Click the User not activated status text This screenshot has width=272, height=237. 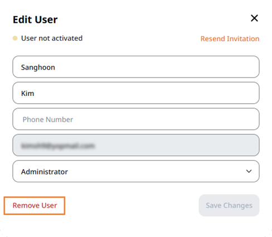52,38
